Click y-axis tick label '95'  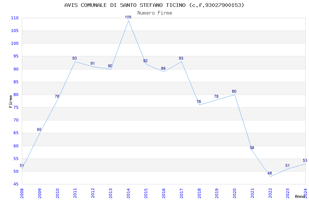pos(16,56)
